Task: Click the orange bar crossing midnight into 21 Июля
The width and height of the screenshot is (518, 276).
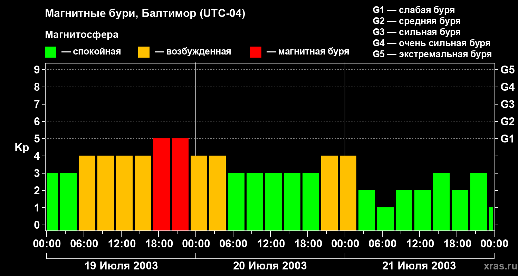Action: 348,193
